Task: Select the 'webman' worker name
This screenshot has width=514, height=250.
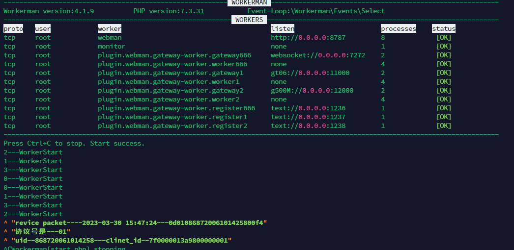Action: point(110,38)
